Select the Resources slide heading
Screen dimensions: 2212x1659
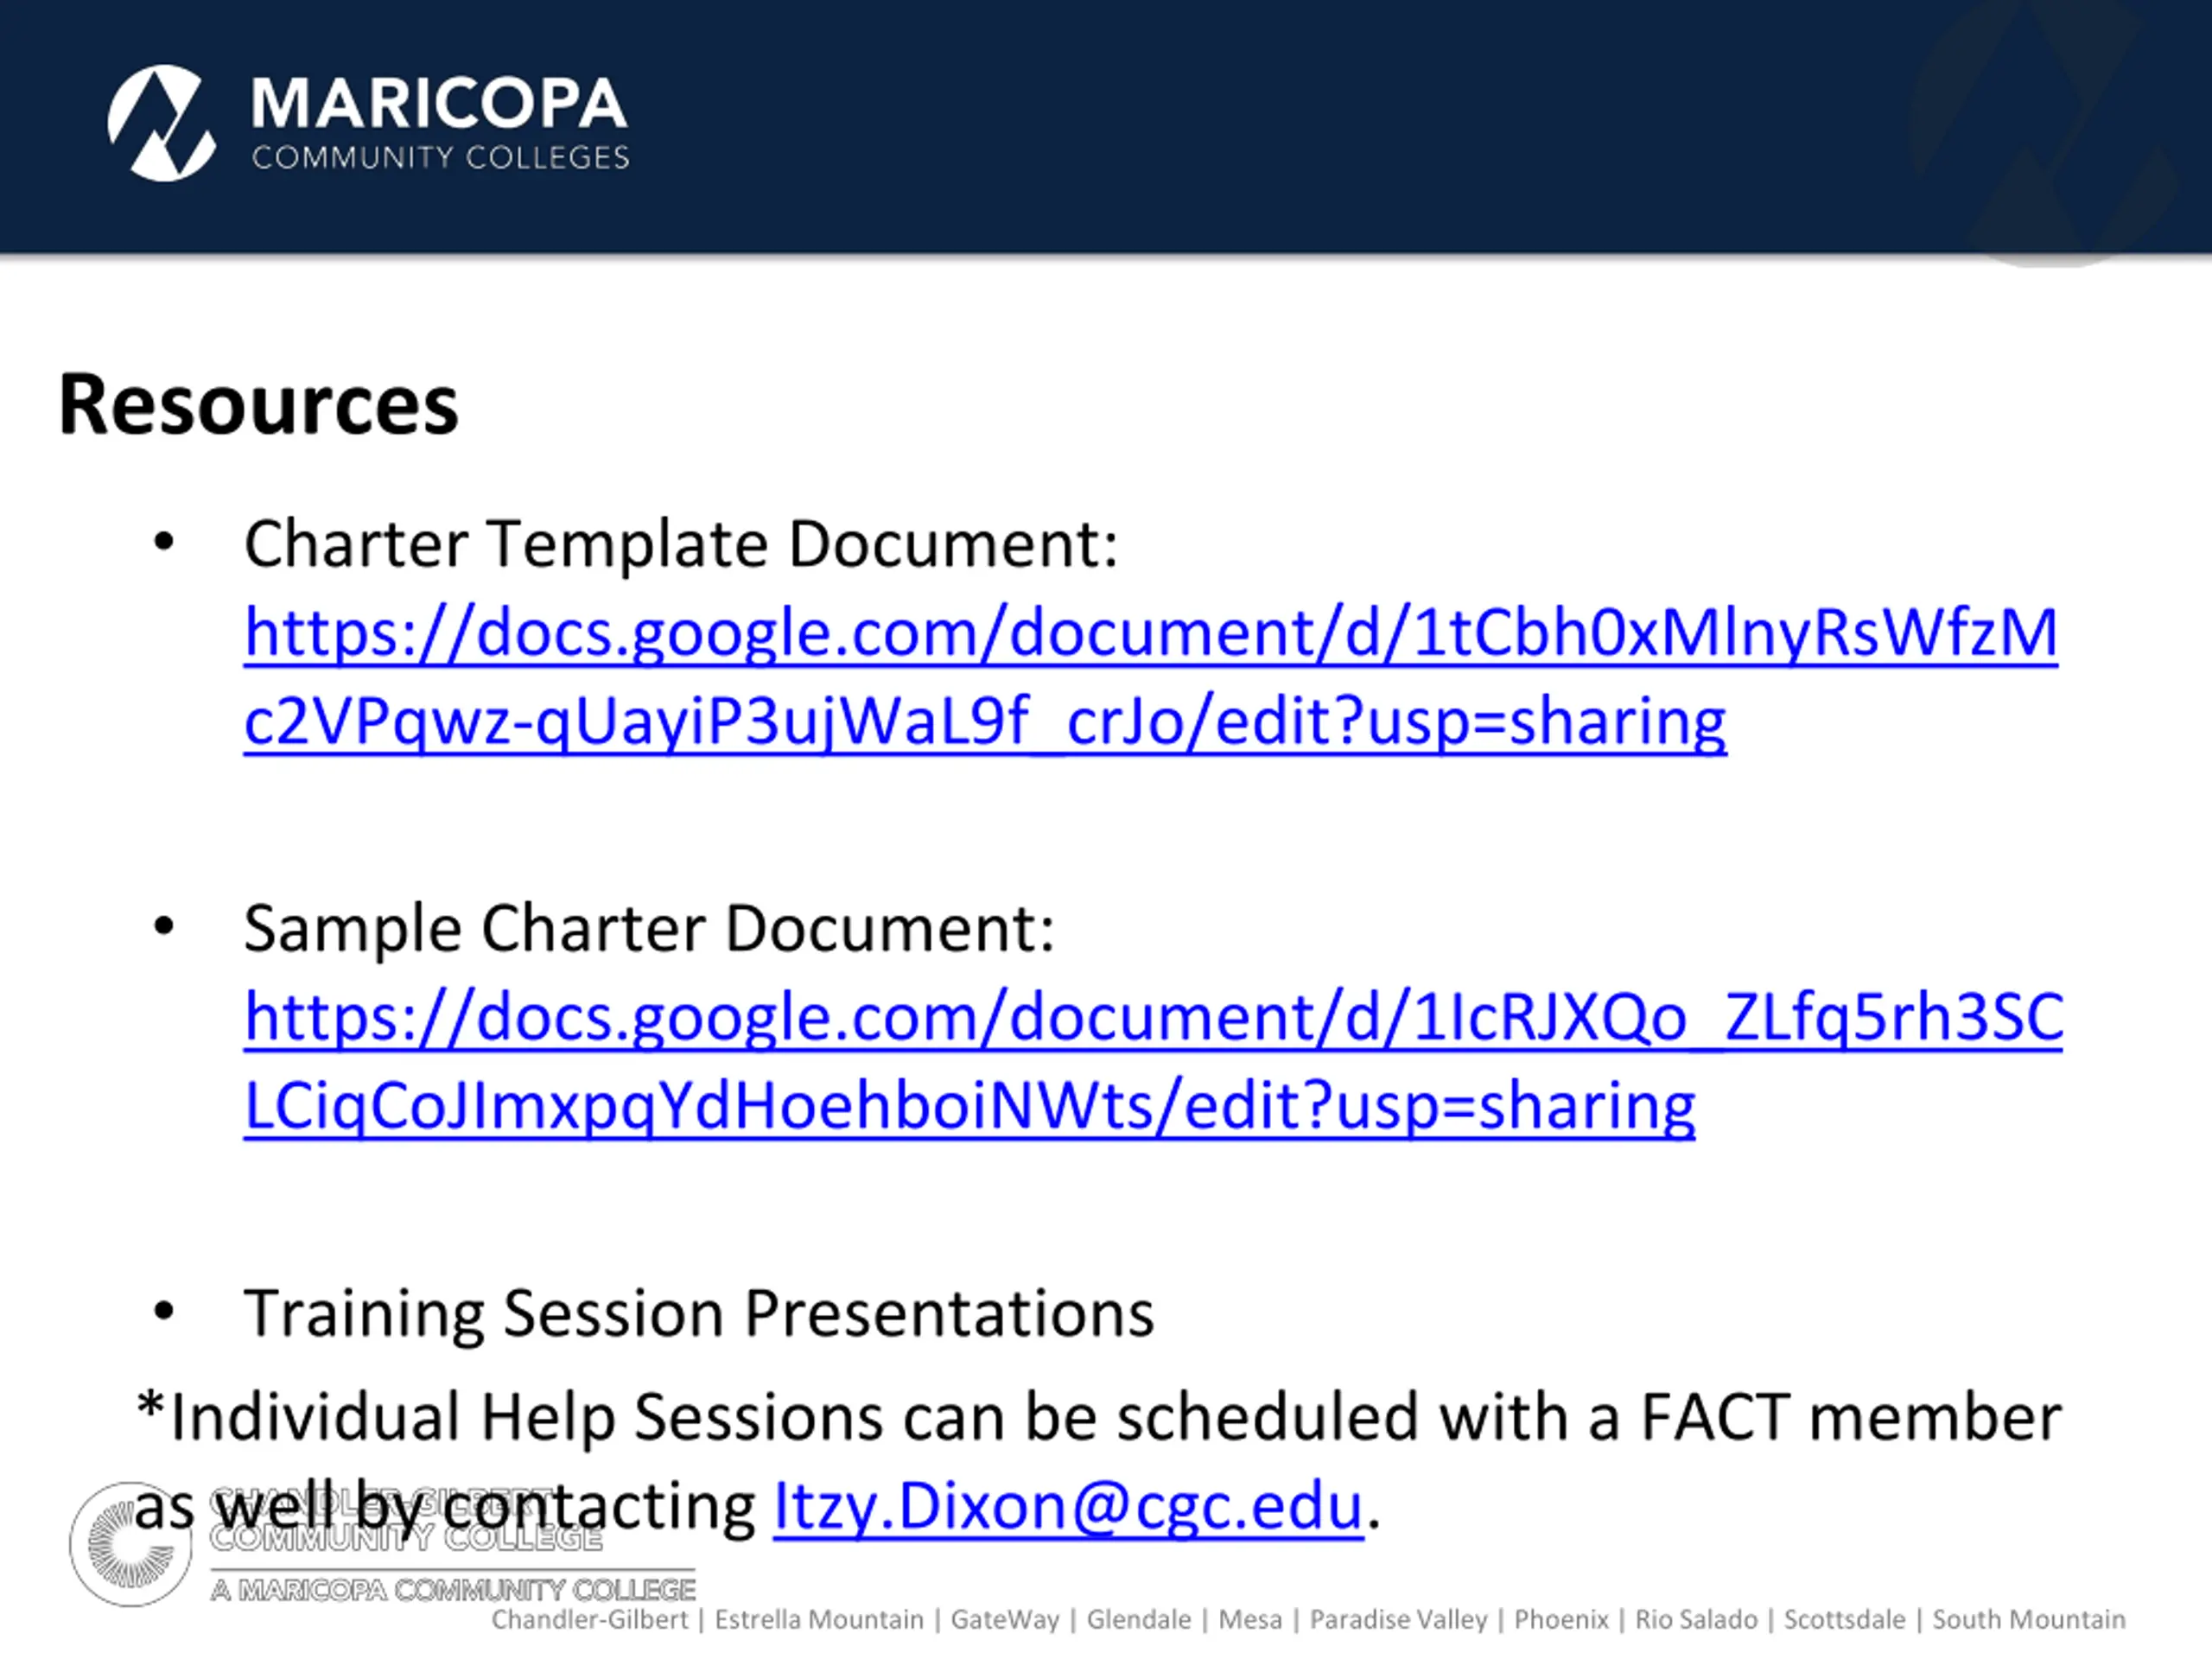click(x=258, y=404)
